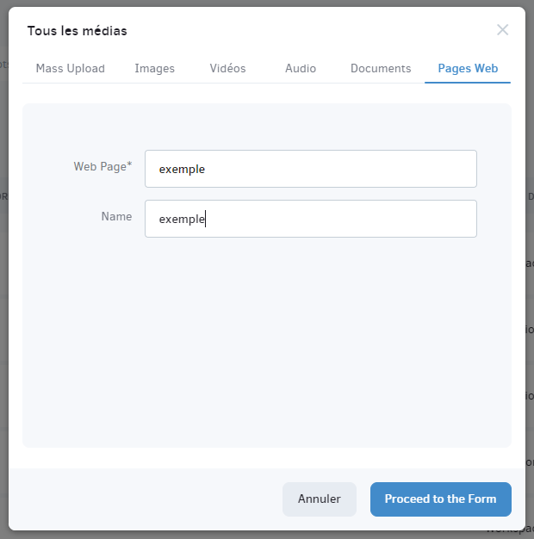Screen dimensions: 534x539
Task: Open the Documents tab
Action: (381, 68)
